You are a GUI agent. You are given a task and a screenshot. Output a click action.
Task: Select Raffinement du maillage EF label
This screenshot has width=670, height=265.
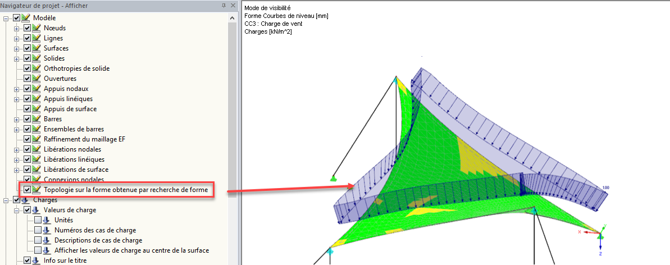(84, 139)
